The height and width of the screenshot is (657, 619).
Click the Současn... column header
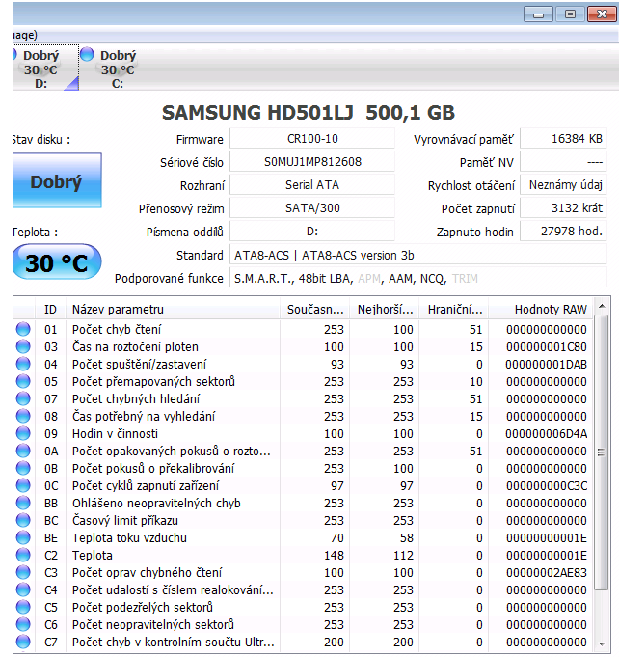pos(315,310)
